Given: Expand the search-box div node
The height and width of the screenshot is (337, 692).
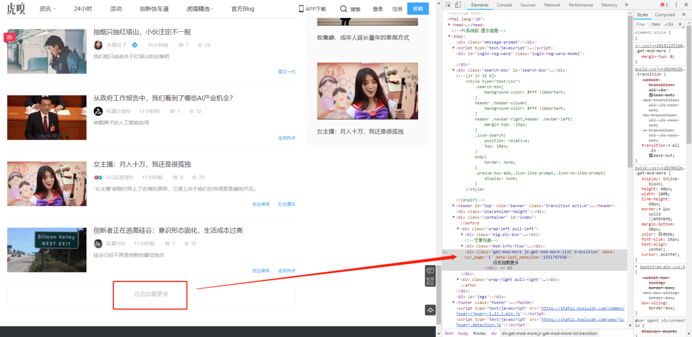Looking at the screenshot, I should coord(454,70).
